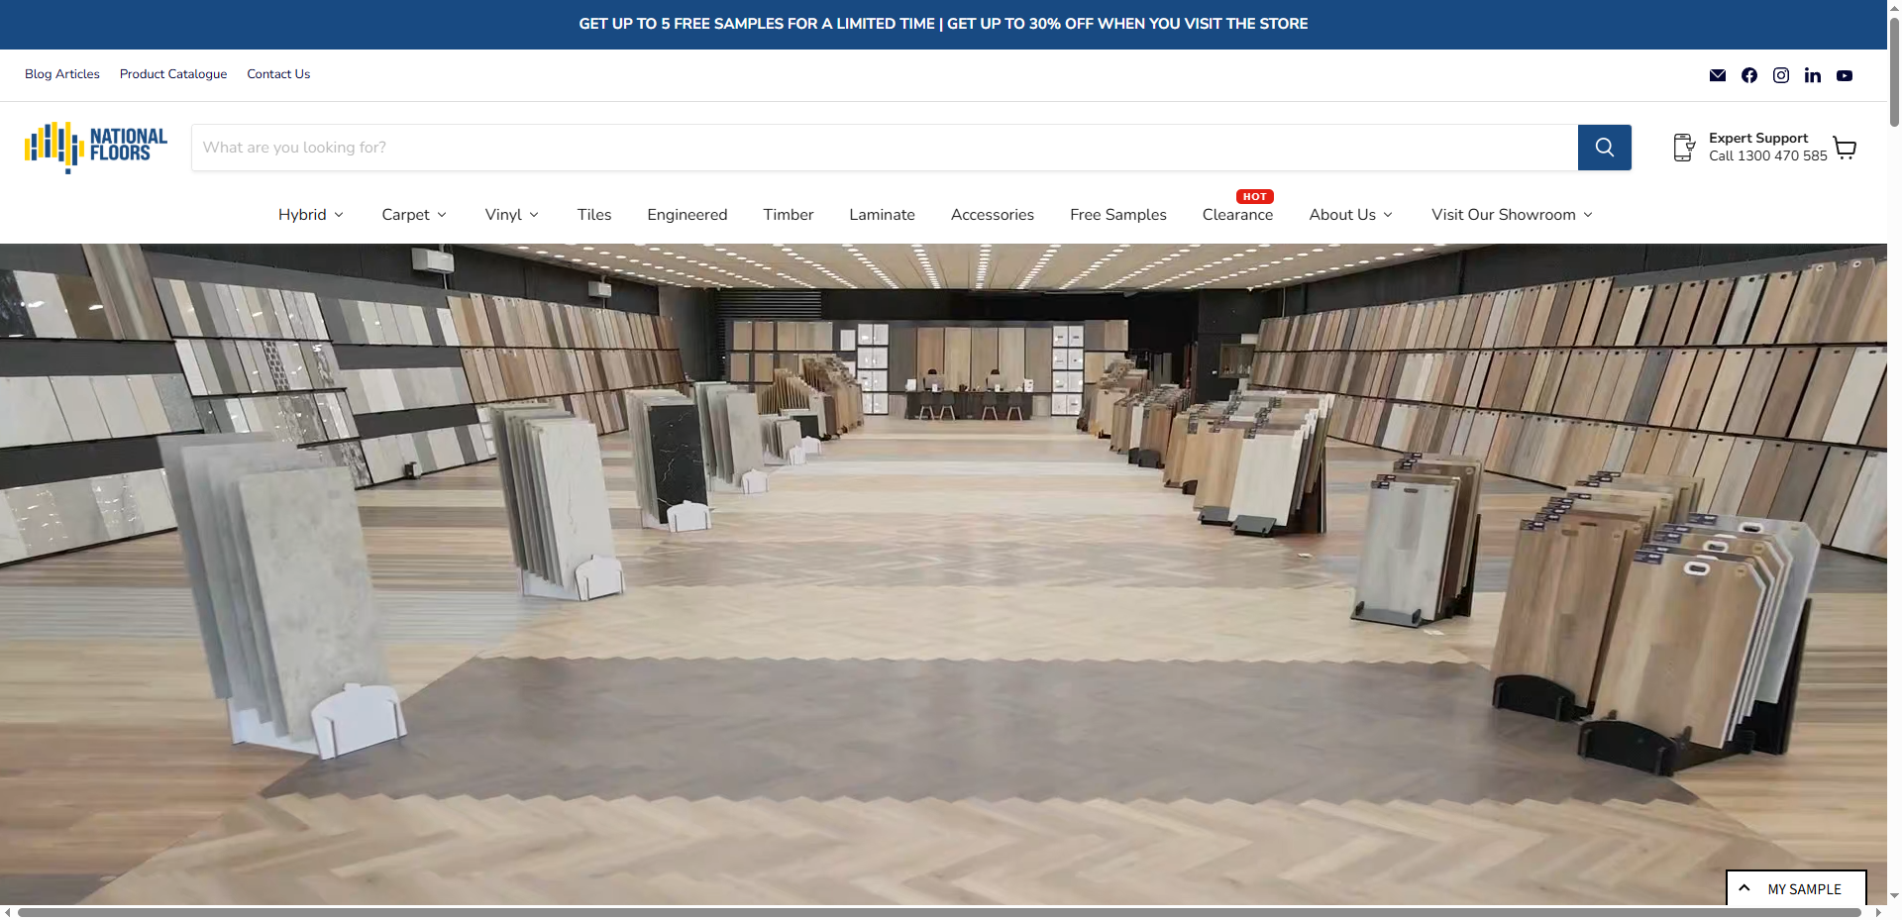Screen dimensions: 1902x920
Task: Click the Expert Support phone icon
Action: coord(1683,148)
